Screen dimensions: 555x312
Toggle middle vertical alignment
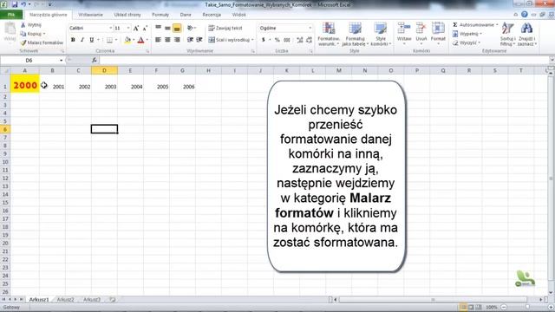167,28
